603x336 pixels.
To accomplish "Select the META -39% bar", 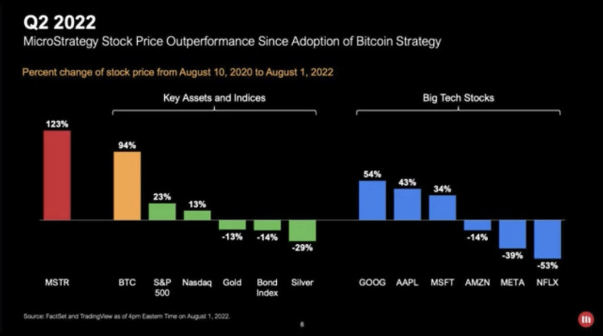I will coord(512,234).
